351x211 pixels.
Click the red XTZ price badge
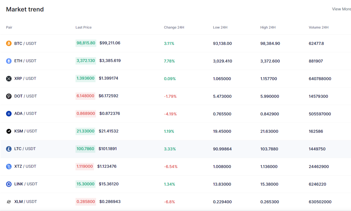click(85, 166)
